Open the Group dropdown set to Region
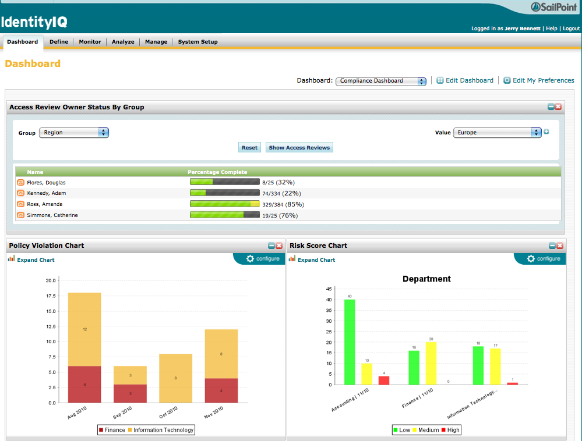 74,133
